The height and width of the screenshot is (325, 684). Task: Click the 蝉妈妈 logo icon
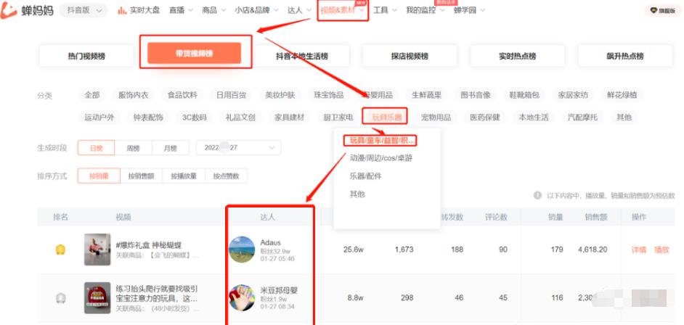click(9, 11)
